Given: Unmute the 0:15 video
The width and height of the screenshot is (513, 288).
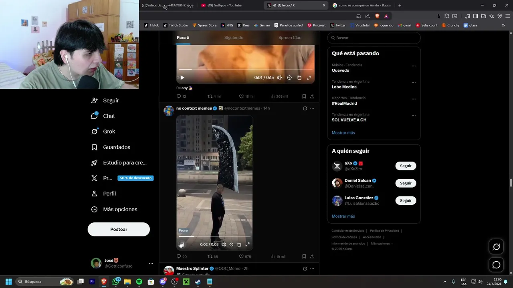Looking at the screenshot, I should 280,78.
